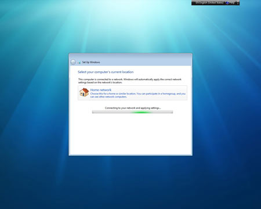The height and width of the screenshot is (209, 261).
Task: Click the 'Set Up Windows' title text
Action: pos(91,62)
